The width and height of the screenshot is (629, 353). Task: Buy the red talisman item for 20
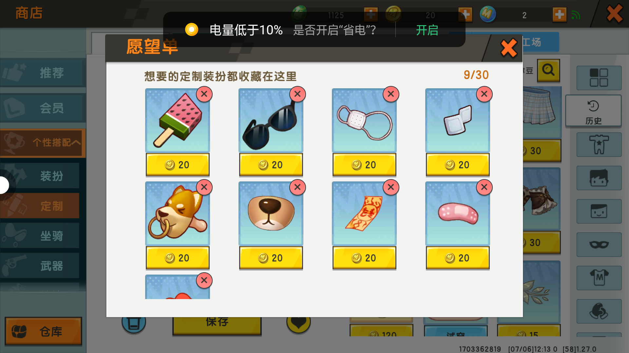pos(364,258)
